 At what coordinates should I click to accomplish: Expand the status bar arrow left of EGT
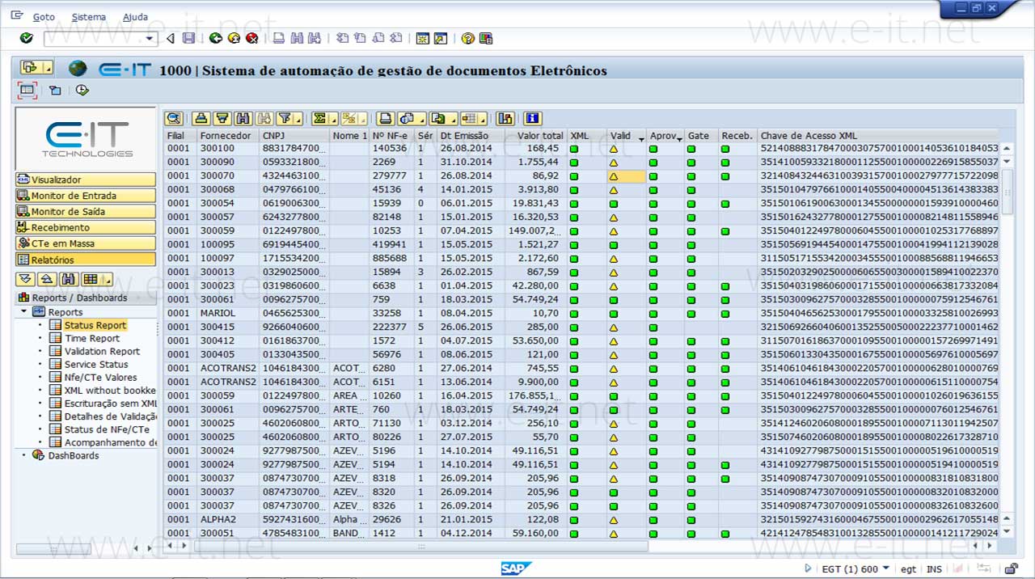(x=808, y=568)
